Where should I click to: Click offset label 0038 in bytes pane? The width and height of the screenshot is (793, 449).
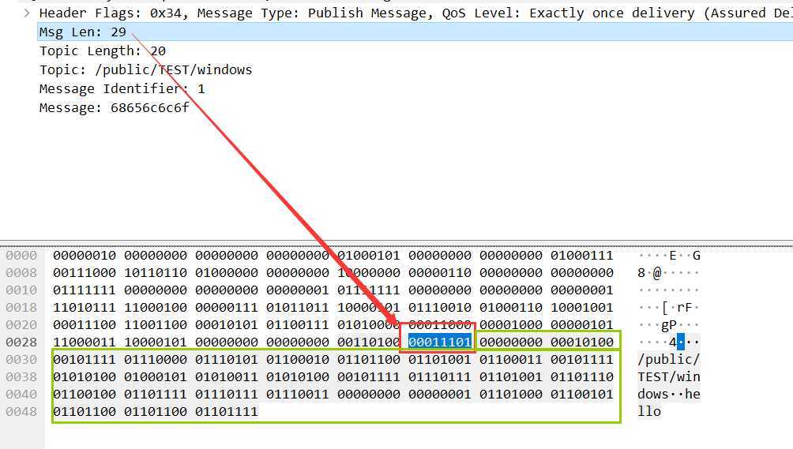pos(21,376)
